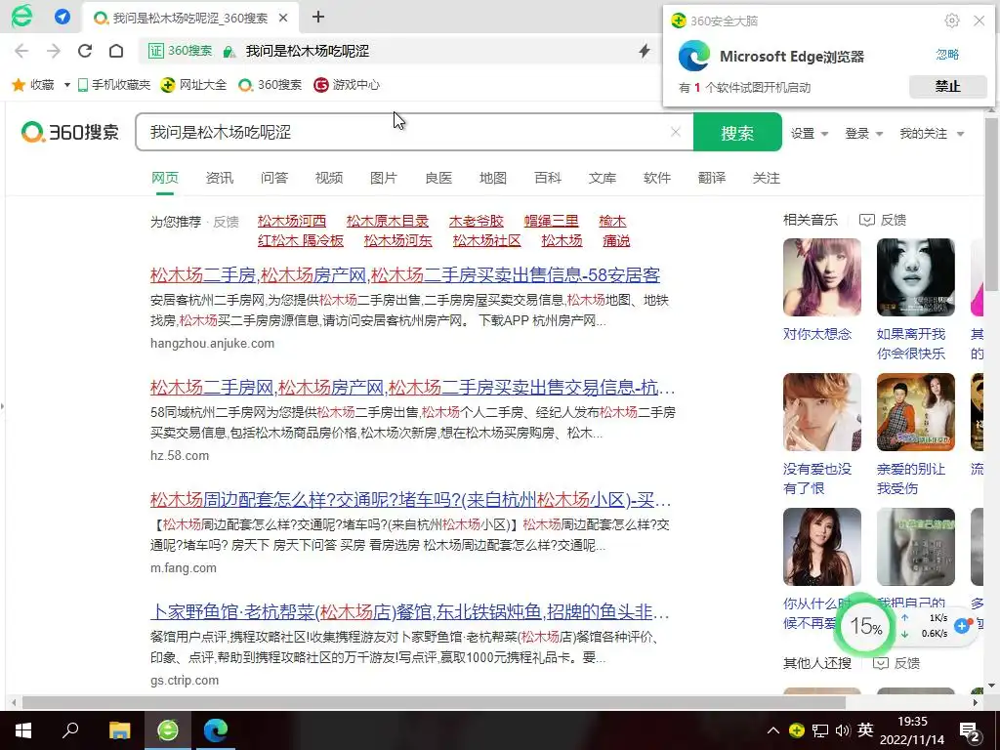1000x750 pixels.
Task: Expand the 设置 dropdown
Action: [810, 133]
